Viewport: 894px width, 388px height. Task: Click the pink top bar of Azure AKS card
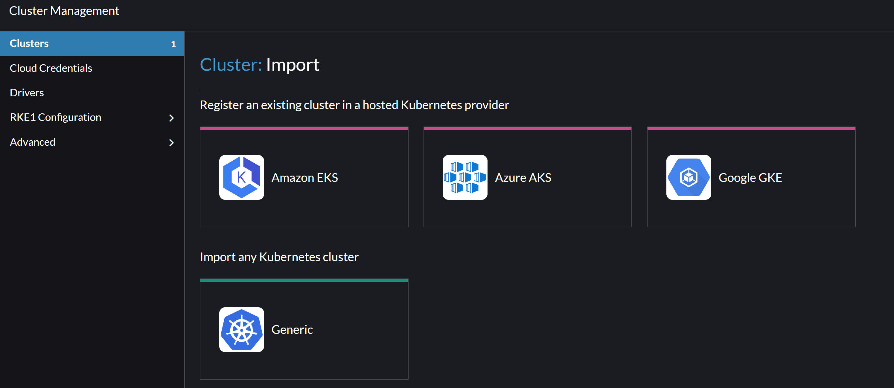[x=528, y=128]
